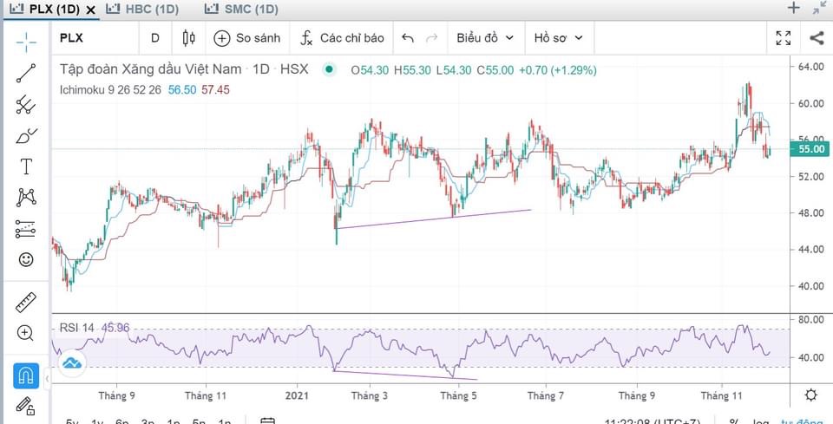Click the Tháng 3 time axis label

click(x=370, y=395)
